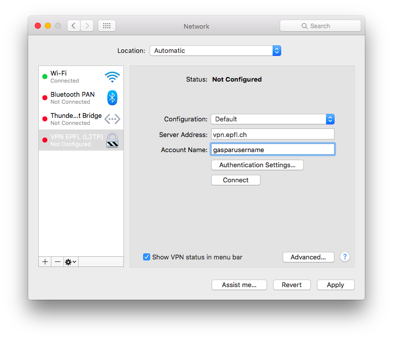This screenshot has width=393, height=340.
Task: Click the Thunderbolt Bridge arrows icon
Action: [112, 119]
